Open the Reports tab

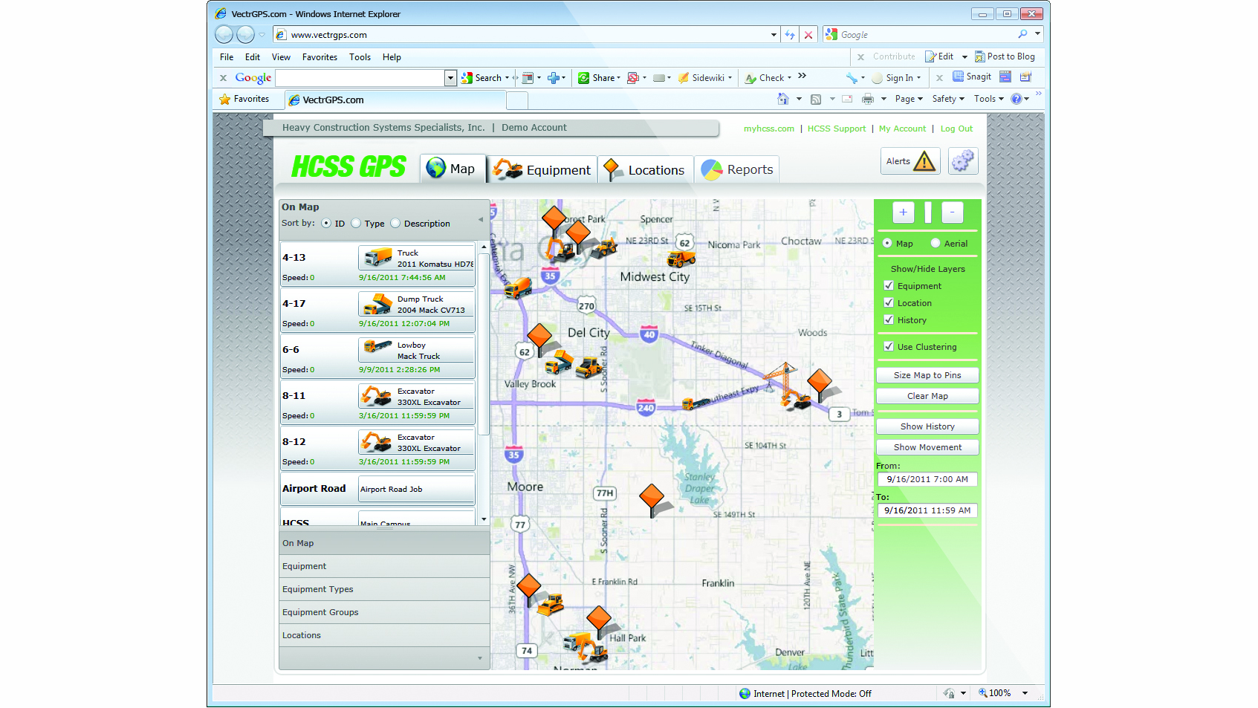pos(737,169)
